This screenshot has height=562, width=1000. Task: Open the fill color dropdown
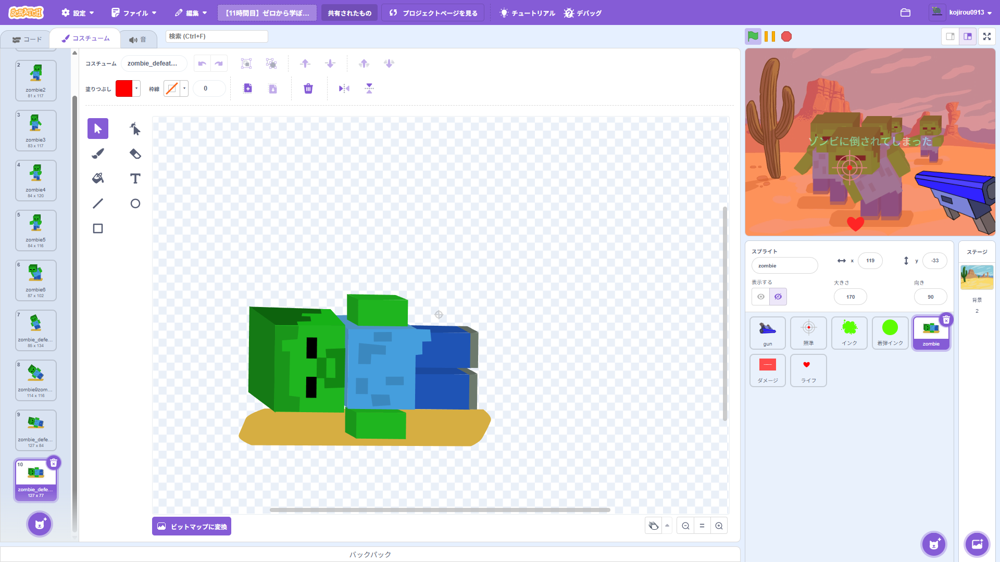[136, 88]
